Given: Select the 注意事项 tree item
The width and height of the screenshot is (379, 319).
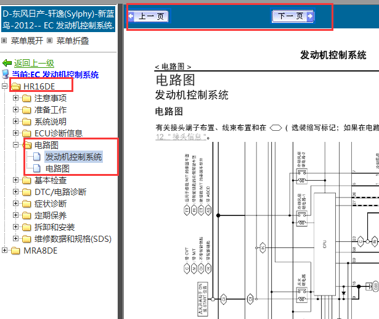Looking at the screenshot, I should 51,98.
